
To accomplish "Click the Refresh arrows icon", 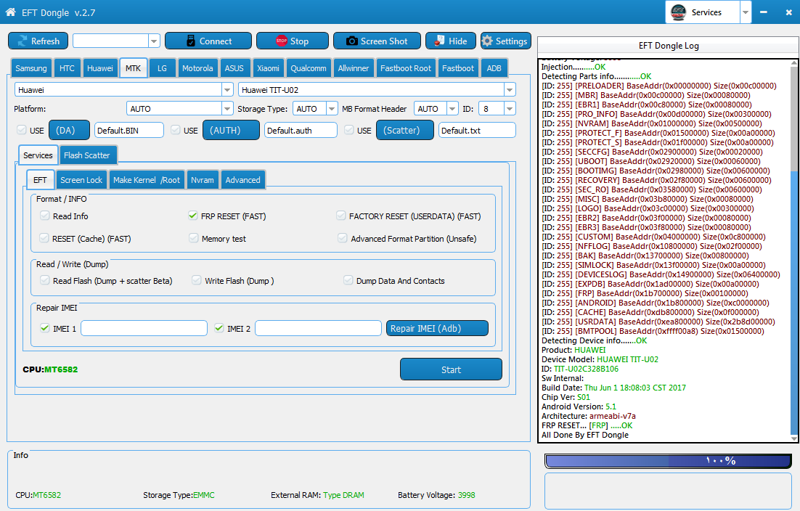I will (22, 41).
